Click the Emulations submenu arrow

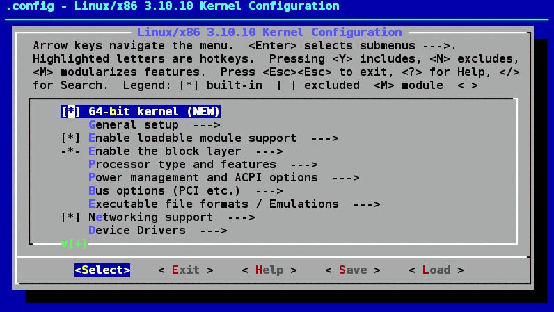(367, 204)
